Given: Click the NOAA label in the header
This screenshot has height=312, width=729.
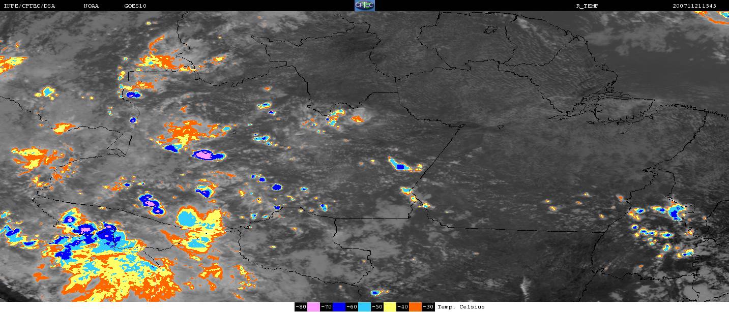Looking at the screenshot, I should coord(91,6).
